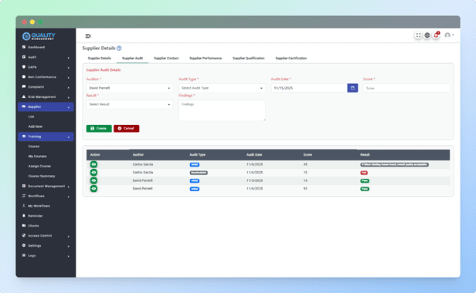
Task: Click the Quality Management logo
Action: 39,36
